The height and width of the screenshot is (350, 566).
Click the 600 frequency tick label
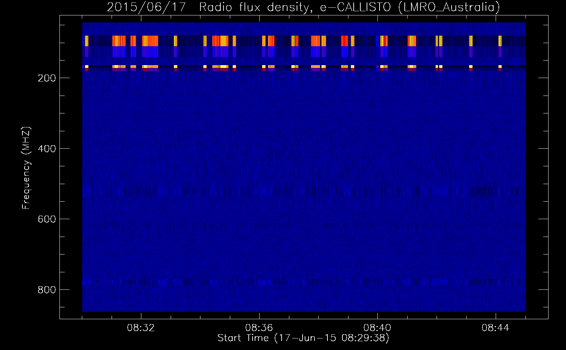(x=47, y=219)
